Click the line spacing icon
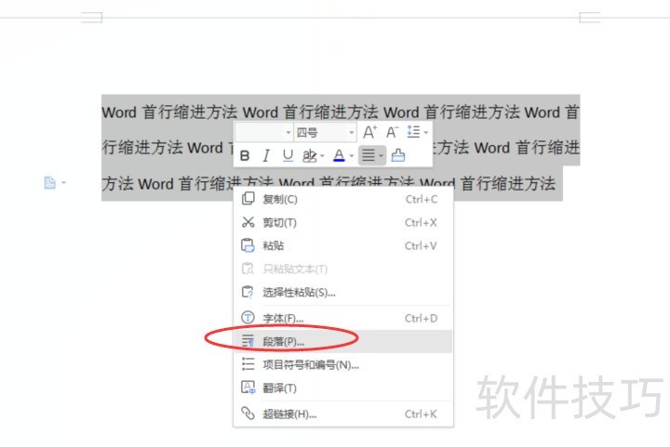670x447 pixels. (413, 132)
